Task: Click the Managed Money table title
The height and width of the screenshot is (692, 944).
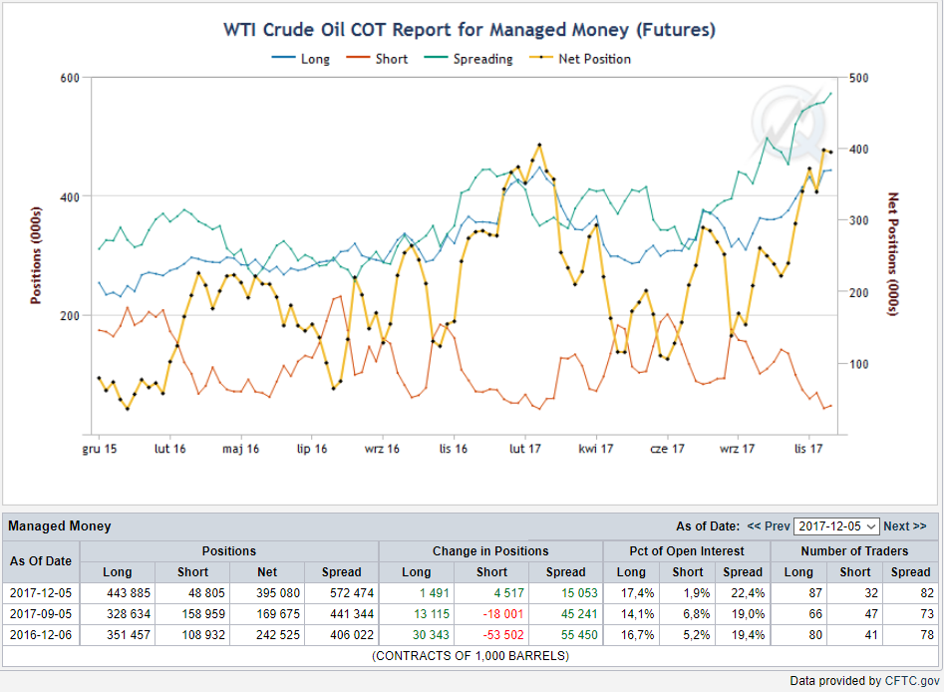Action: point(60,526)
